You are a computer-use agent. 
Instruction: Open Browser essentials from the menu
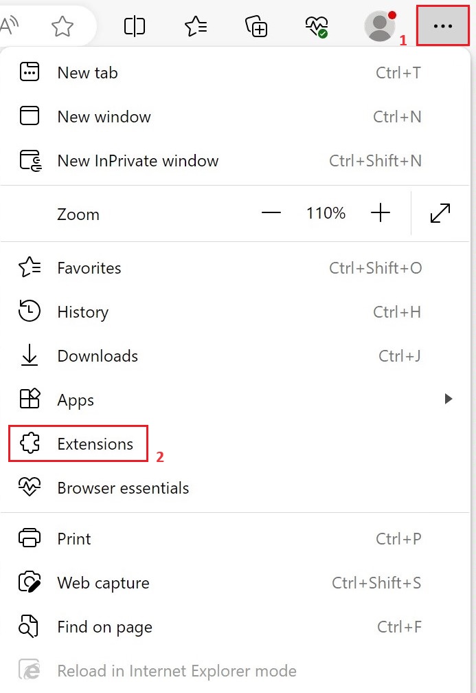click(122, 488)
